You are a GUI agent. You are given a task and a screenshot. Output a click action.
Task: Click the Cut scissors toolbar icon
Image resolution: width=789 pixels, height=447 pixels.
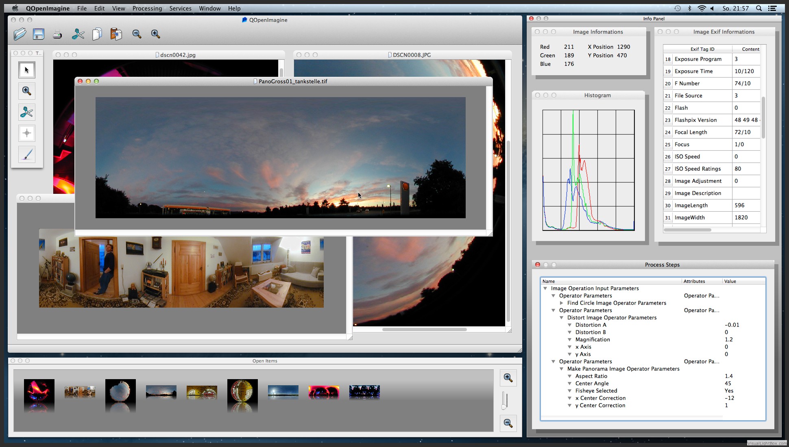coord(78,34)
